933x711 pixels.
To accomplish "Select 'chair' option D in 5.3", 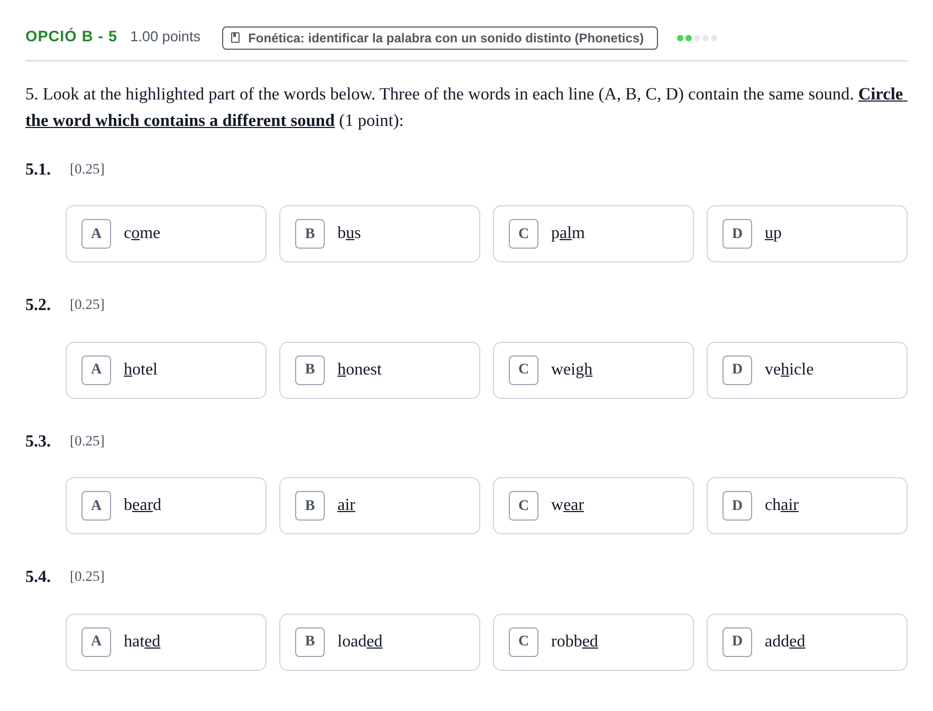I will tap(807, 506).
